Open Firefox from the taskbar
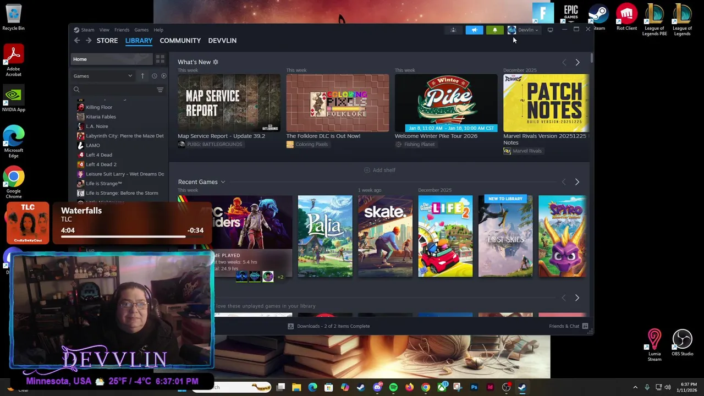The image size is (704, 396). coord(409,388)
